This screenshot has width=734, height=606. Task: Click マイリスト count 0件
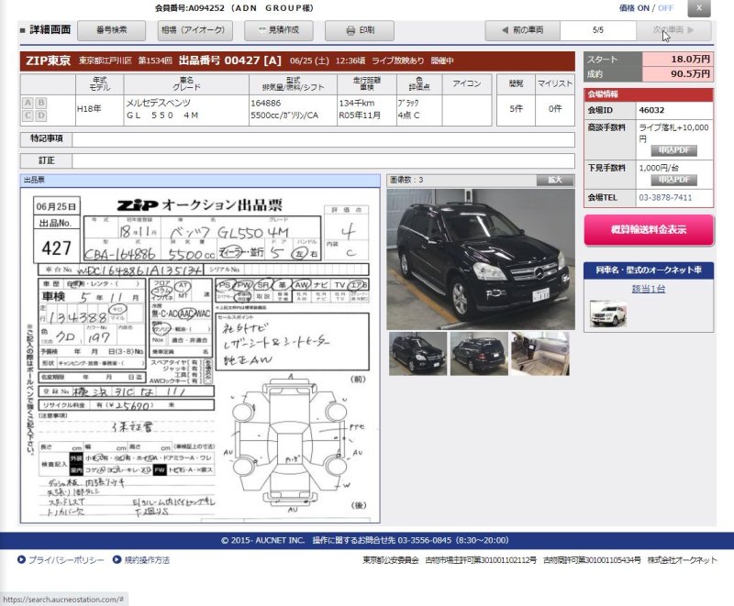(555, 109)
